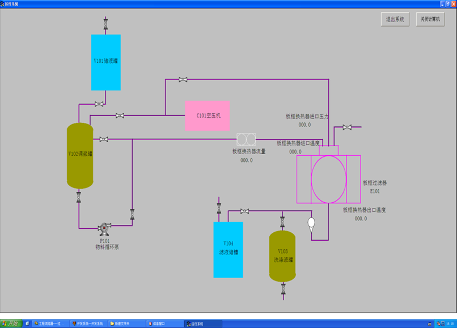457x328 pixels.
Task: Toggle the valve between V101 and V102 tanks
Action: (99, 104)
